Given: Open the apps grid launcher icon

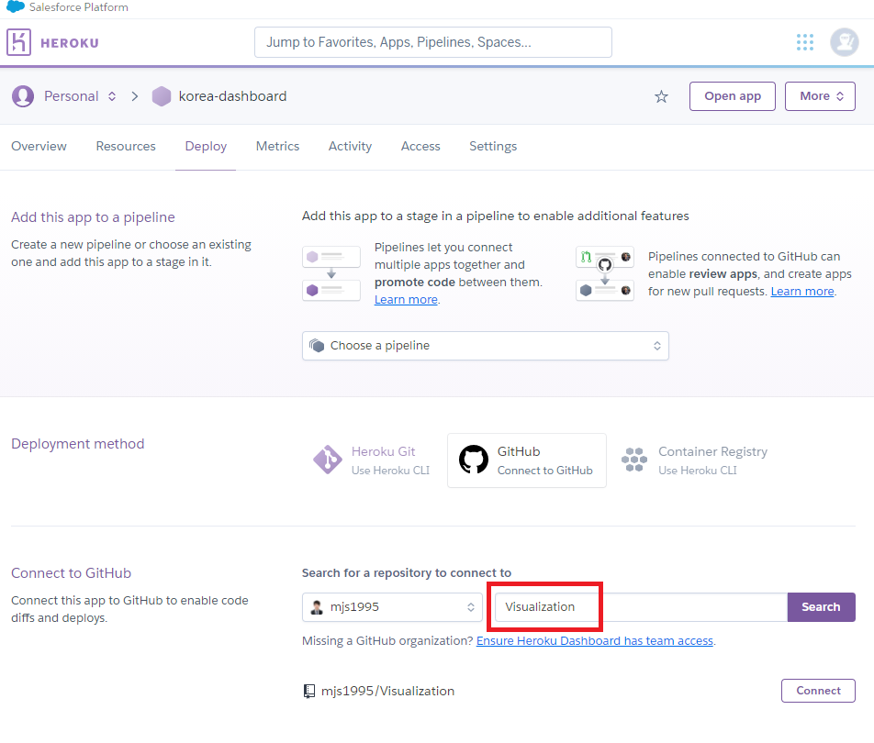Looking at the screenshot, I should (805, 42).
